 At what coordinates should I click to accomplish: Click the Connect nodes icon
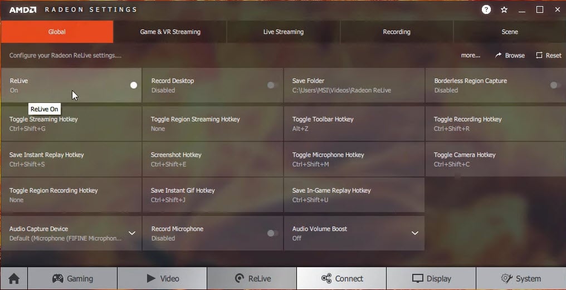tap(326, 278)
